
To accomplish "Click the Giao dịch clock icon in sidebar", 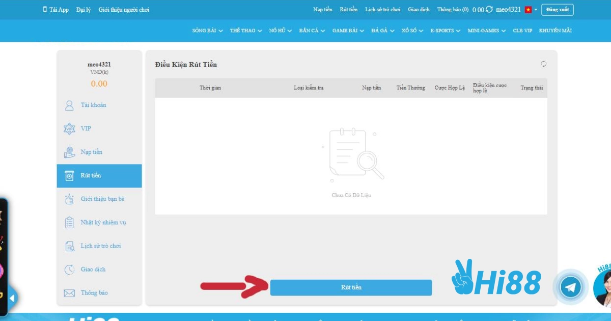I will pyautogui.click(x=69, y=270).
